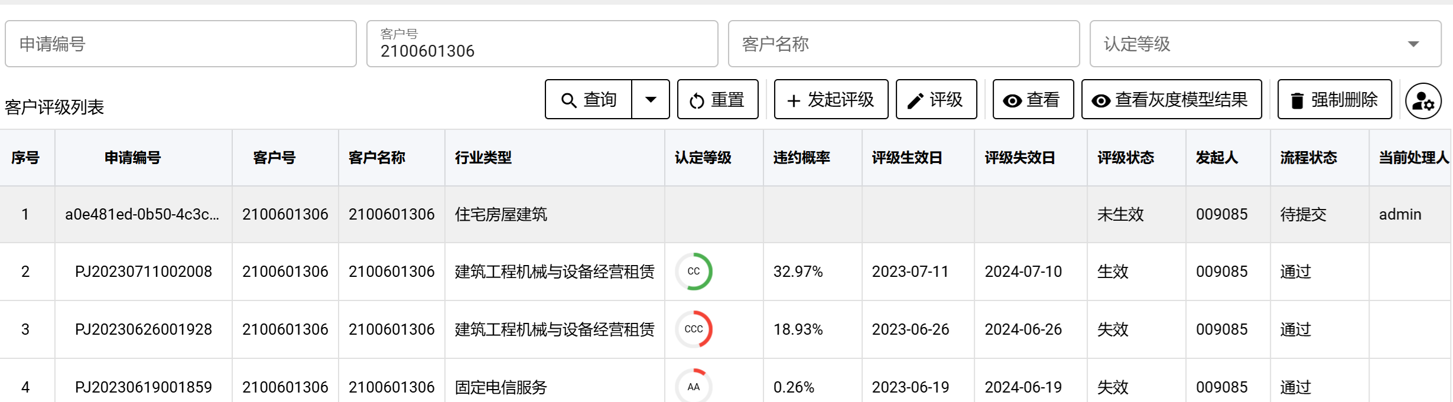Open 查看灰度模型结果 results
This screenshot has height=402, width=1453.
coord(1171,100)
